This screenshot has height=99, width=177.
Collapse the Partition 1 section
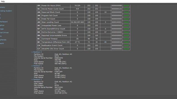click(x=32, y=66)
